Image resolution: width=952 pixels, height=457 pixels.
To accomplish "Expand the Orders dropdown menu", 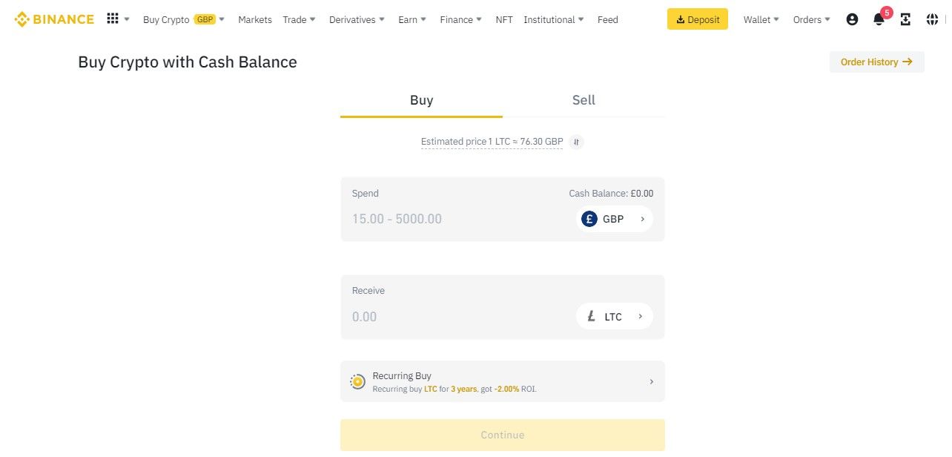I will [x=811, y=19].
